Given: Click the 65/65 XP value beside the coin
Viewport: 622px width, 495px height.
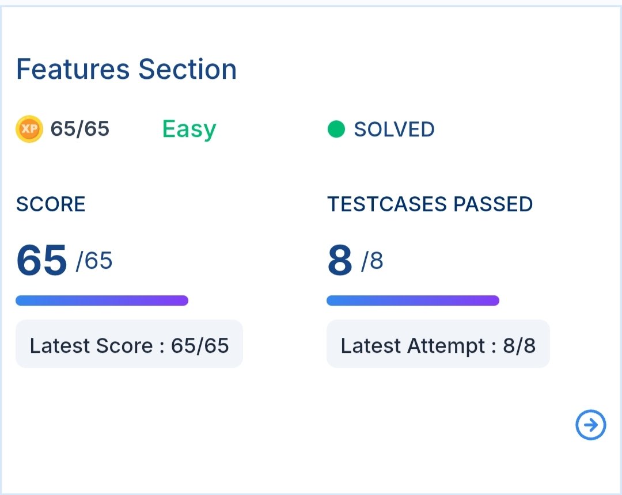Looking at the screenshot, I should pos(79,129).
